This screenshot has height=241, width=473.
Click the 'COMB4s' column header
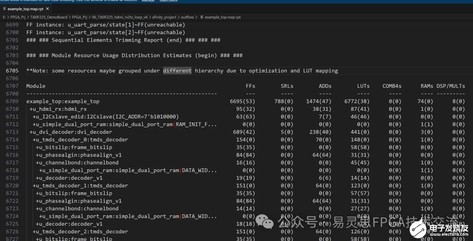(x=392, y=86)
